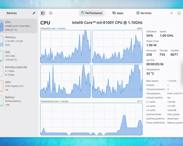Click the pencil edit icon beside Devices

[x=34, y=13]
